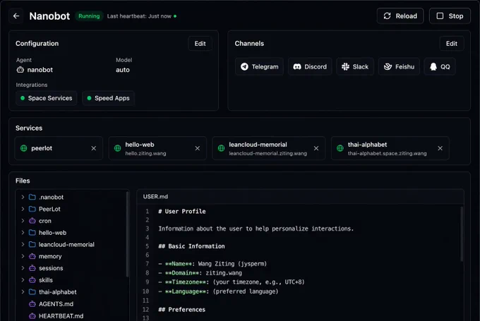Select the thai-alphabet folder icon in Files

32,292
